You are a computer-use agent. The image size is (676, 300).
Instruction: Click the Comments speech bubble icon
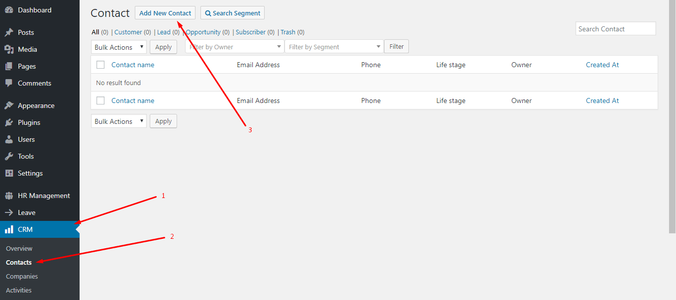point(9,83)
